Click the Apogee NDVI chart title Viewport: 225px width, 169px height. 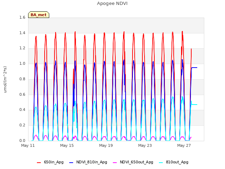point(112,4)
